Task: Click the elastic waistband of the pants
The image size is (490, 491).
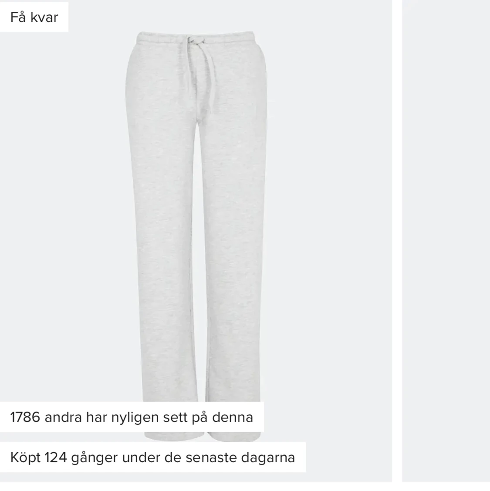Action: pos(196,37)
